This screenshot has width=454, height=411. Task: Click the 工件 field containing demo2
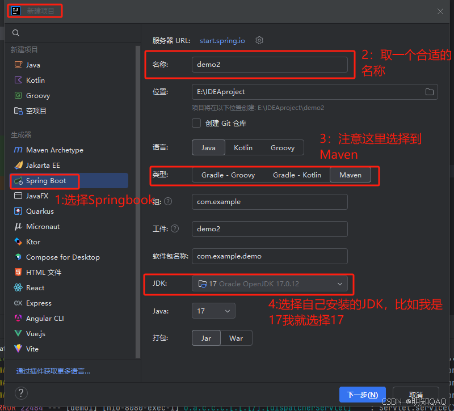270,229
